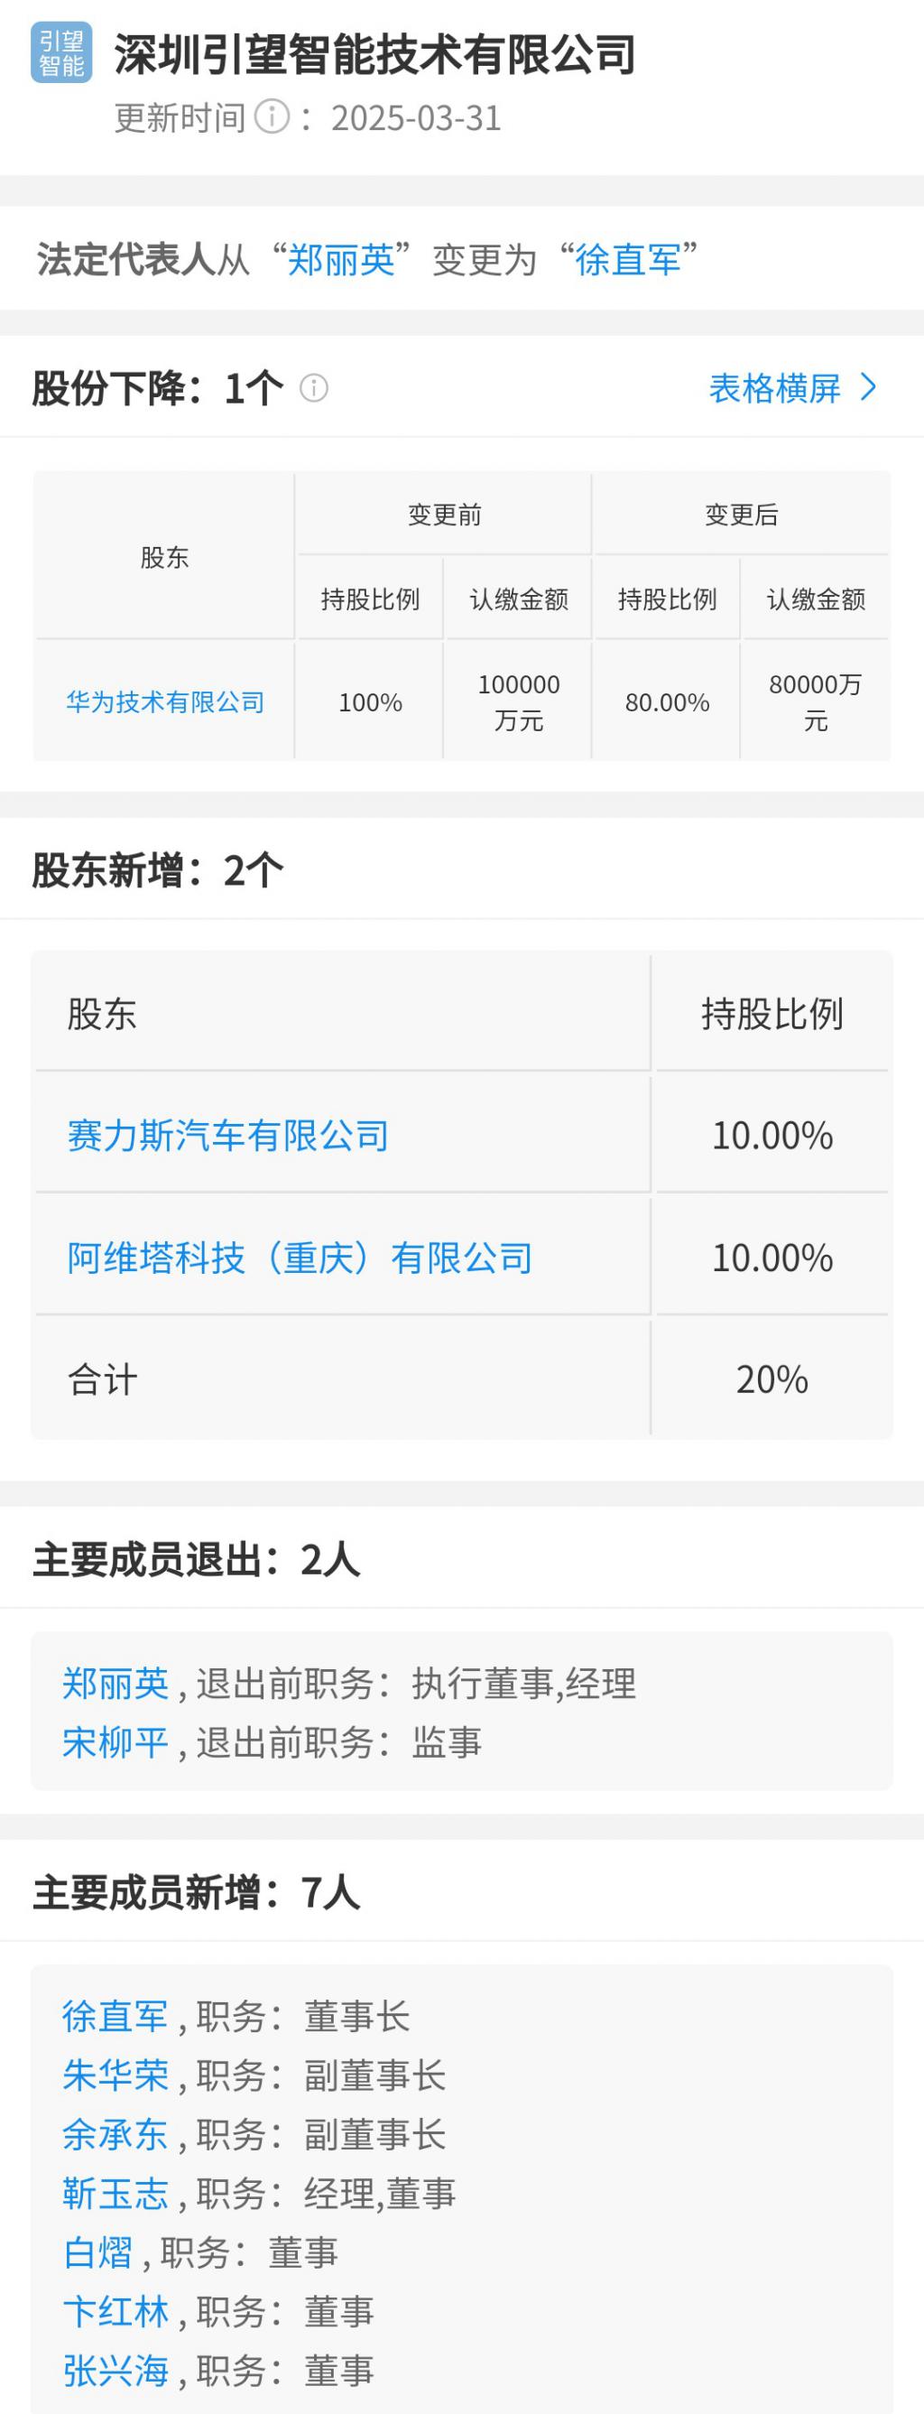This screenshot has height=2414, width=924.
Task: Open 赛力斯汽车有限公司 shareholder page
Action: click(x=227, y=1136)
